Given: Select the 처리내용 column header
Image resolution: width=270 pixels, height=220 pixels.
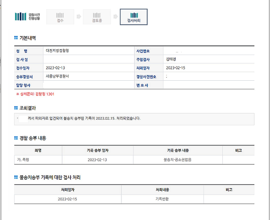Looking at the screenshot, I should coord(162,190).
